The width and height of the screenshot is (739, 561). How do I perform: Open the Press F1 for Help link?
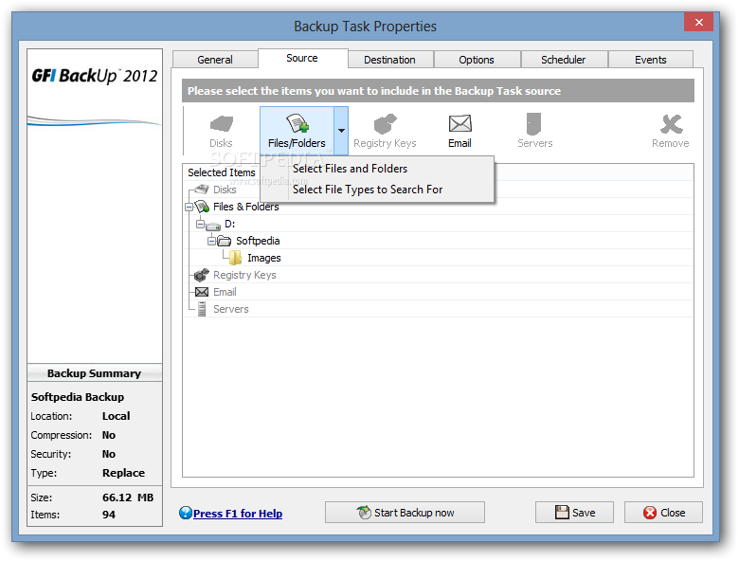pos(238,514)
